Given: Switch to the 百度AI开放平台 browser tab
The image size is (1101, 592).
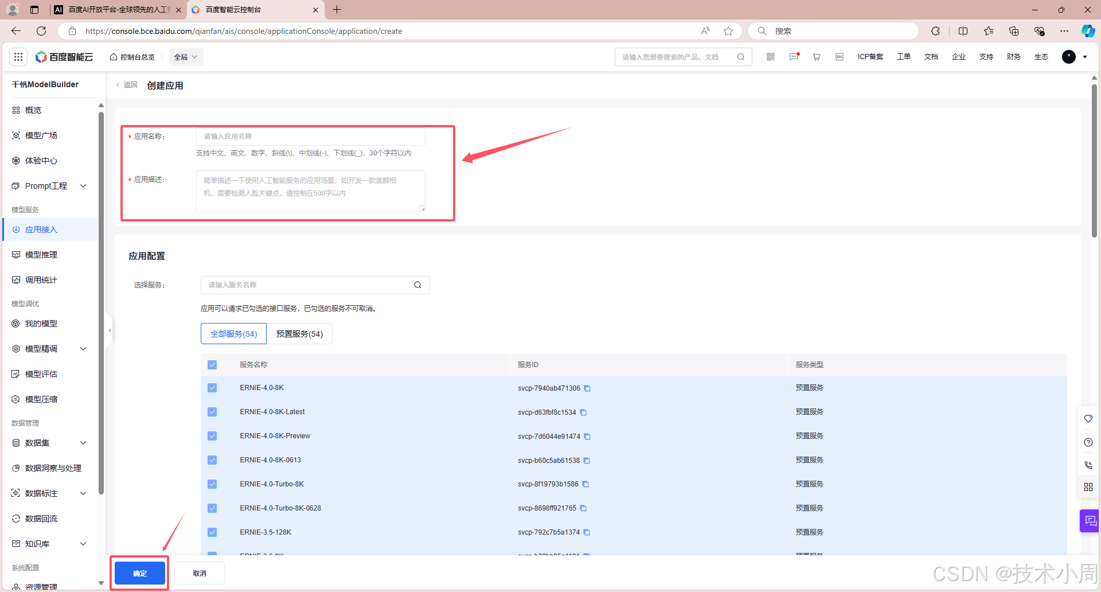Looking at the screenshot, I should click(119, 10).
